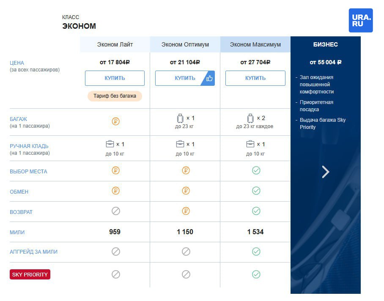Screen dimensions: 384x301
Task: Open the ОБМЕН row label
Action: [19, 192]
